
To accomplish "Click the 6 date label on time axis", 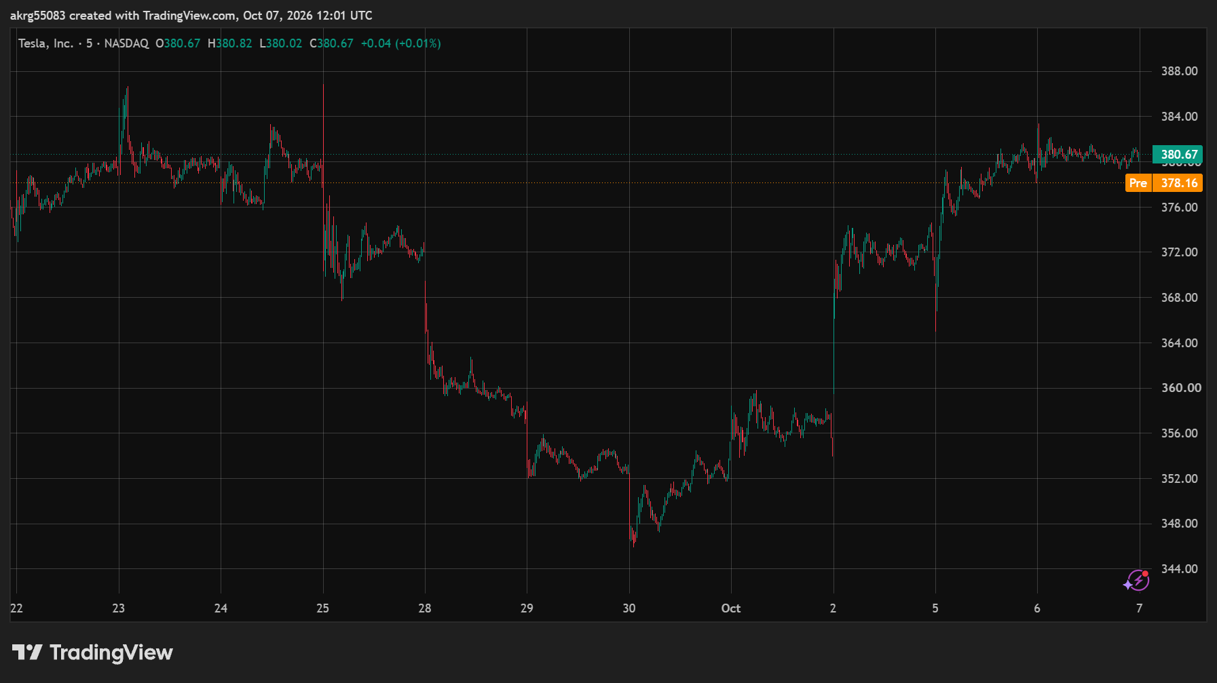I will tap(1037, 608).
